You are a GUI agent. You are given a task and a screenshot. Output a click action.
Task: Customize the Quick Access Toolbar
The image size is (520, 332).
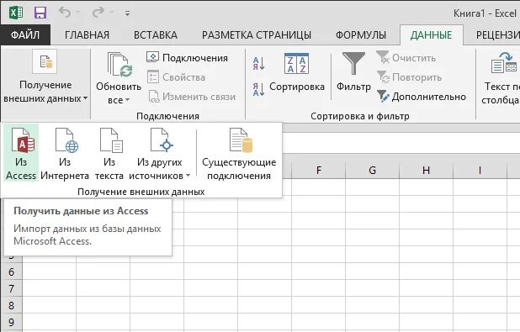127,13
